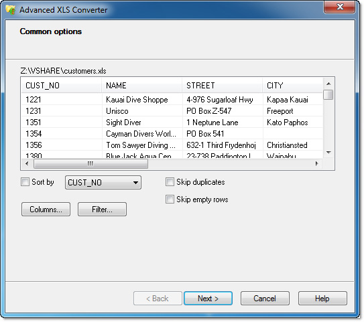The image size is (364, 322).
Task: Click the horizontal scrollbar thumb
Action: [90, 163]
